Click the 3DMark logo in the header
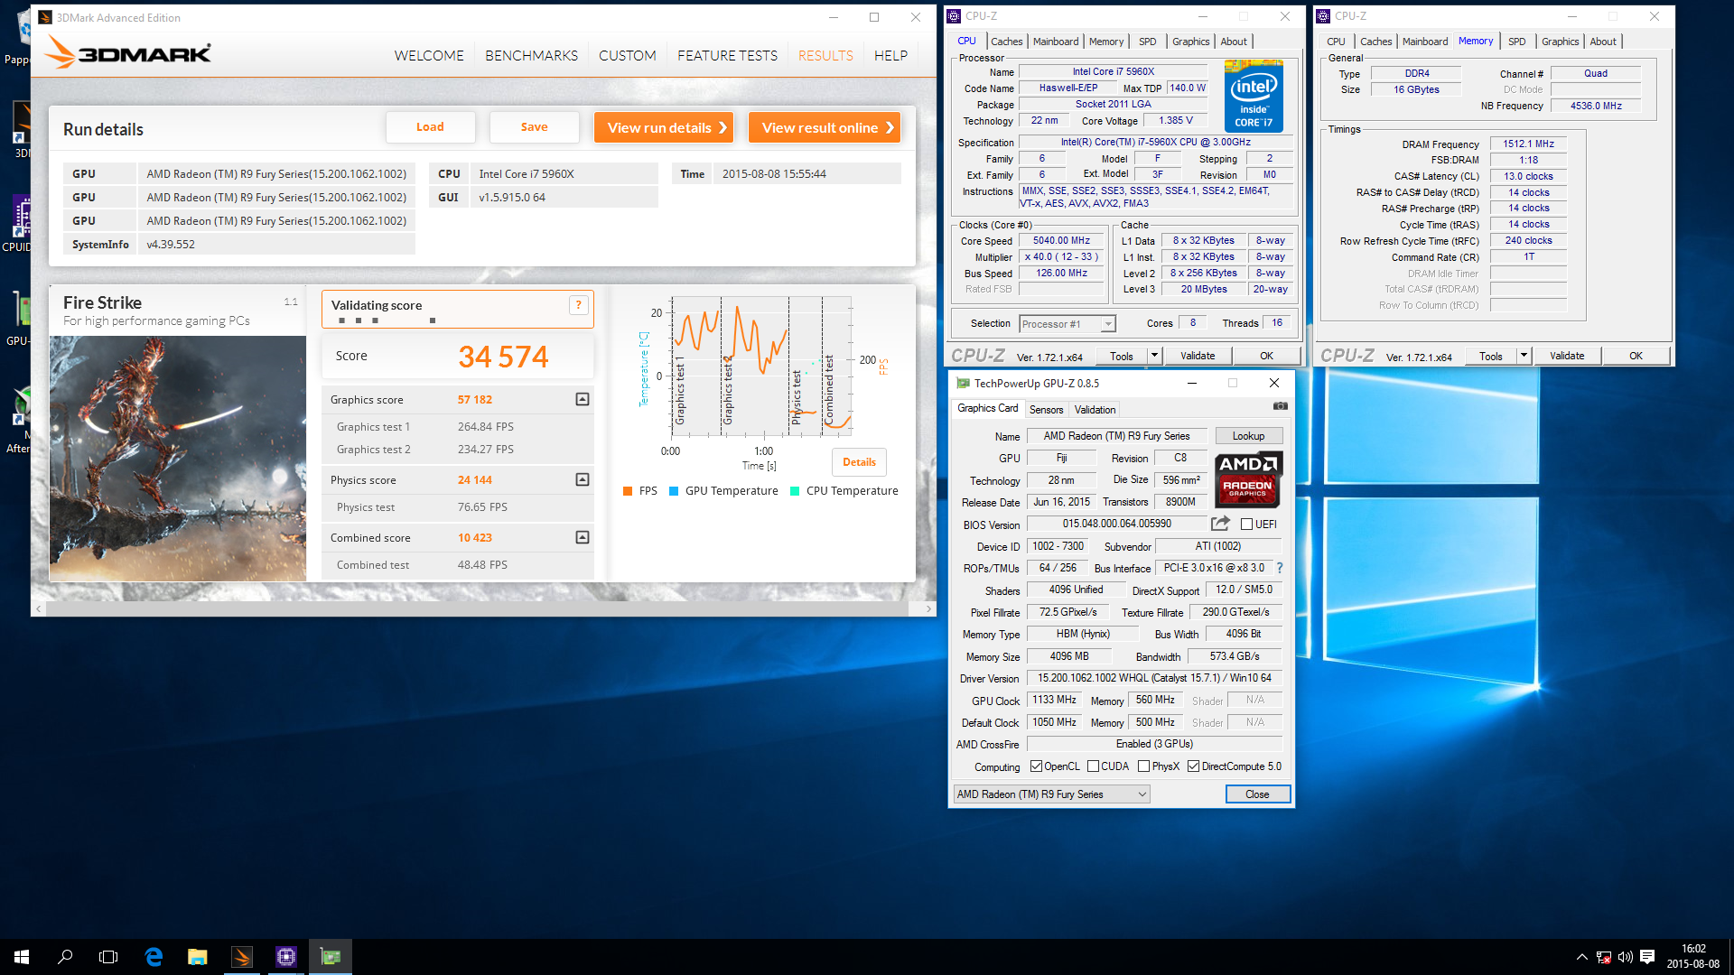The width and height of the screenshot is (1734, 975). coord(127,53)
